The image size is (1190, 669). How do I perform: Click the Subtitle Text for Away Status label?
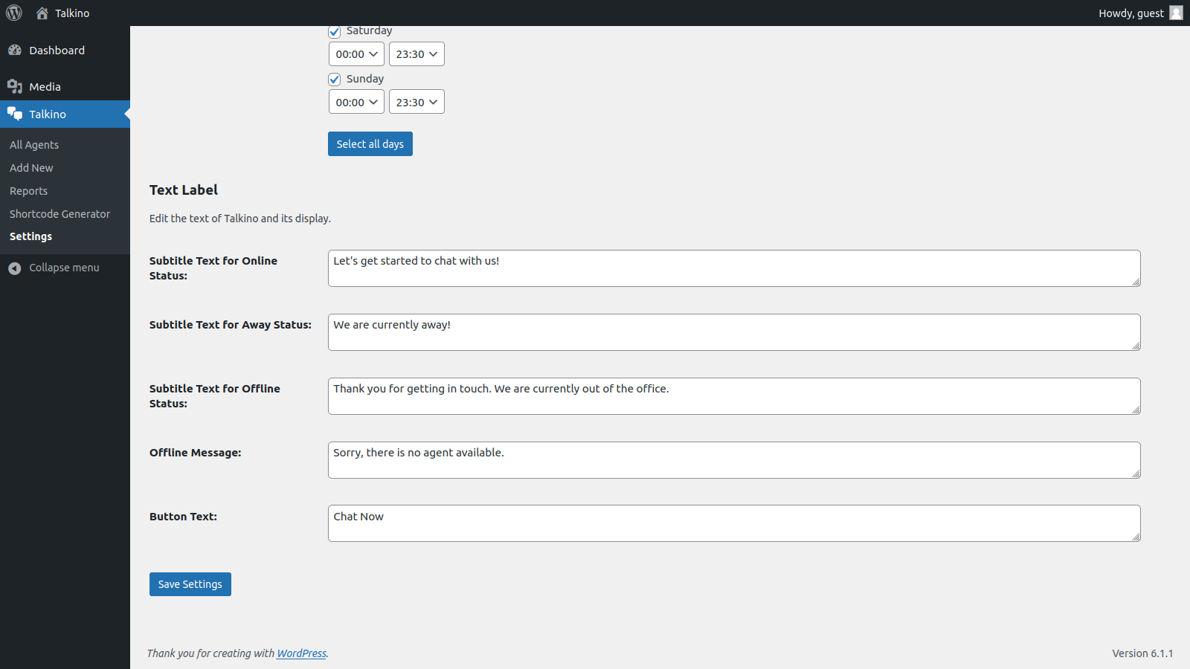231,325
